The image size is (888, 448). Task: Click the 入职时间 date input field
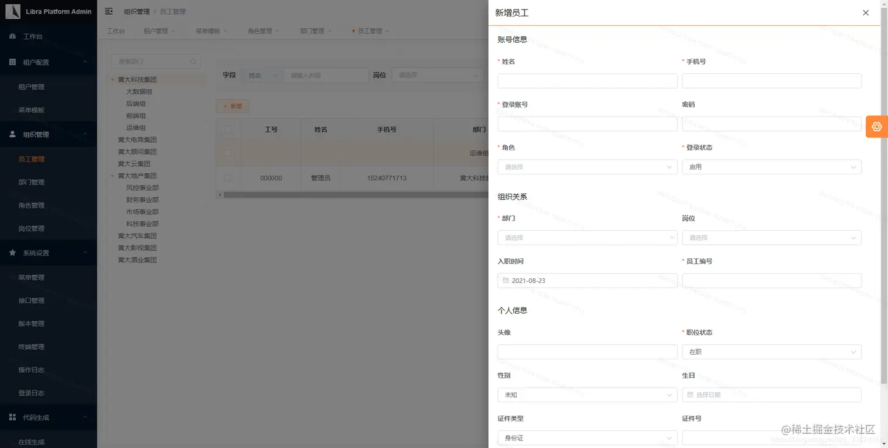click(587, 280)
